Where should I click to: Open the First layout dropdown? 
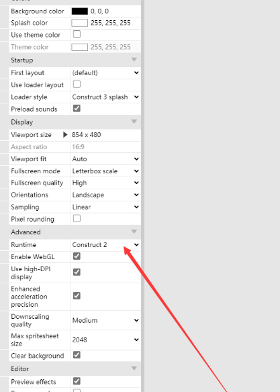(x=105, y=72)
